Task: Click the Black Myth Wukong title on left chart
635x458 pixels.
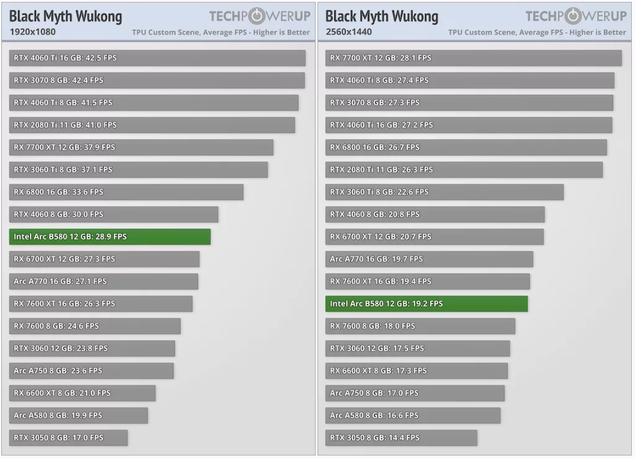Action: pyautogui.click(x=65, y=16)
